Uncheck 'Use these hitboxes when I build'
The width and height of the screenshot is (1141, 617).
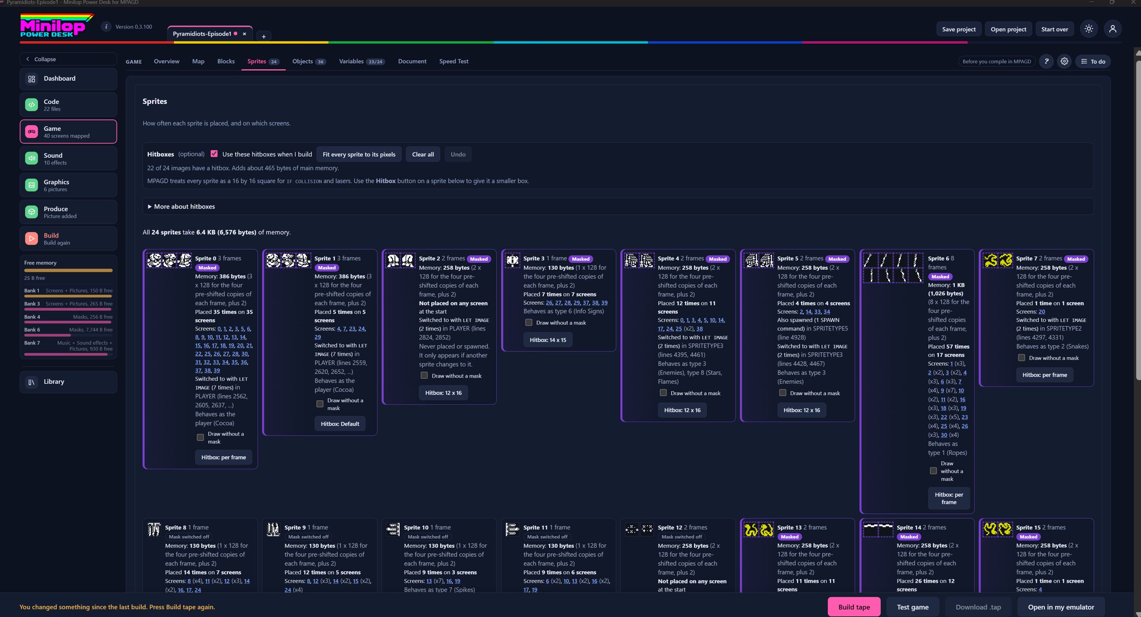(x=214, y=154)
